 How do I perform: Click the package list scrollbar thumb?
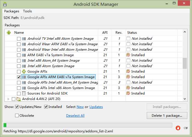[185, 63]
